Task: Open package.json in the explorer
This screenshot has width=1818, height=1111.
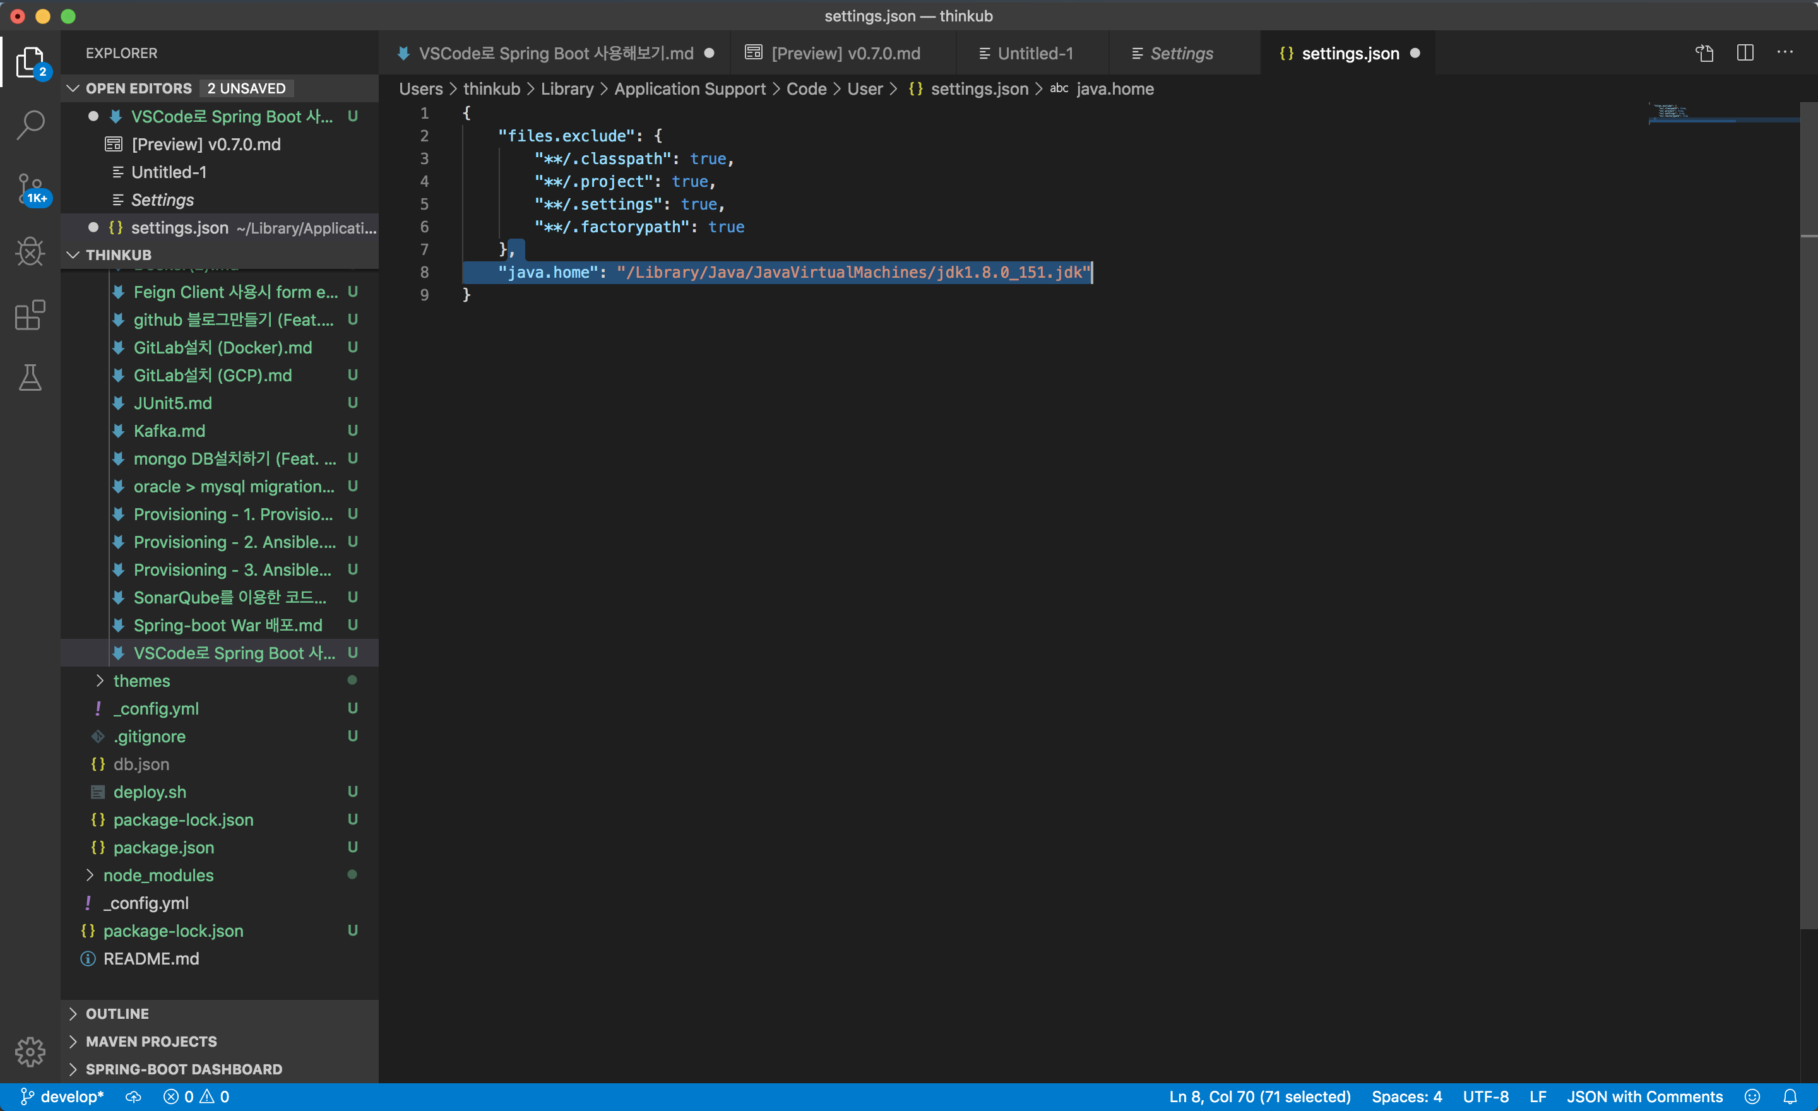Action: (220, 847)
